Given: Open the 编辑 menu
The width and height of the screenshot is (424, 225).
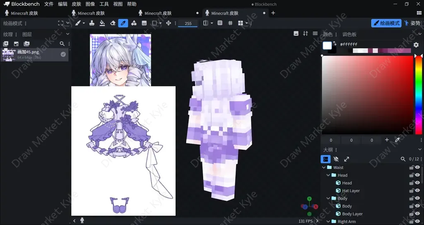Looking at the screenshot, I should coord(63,4).
